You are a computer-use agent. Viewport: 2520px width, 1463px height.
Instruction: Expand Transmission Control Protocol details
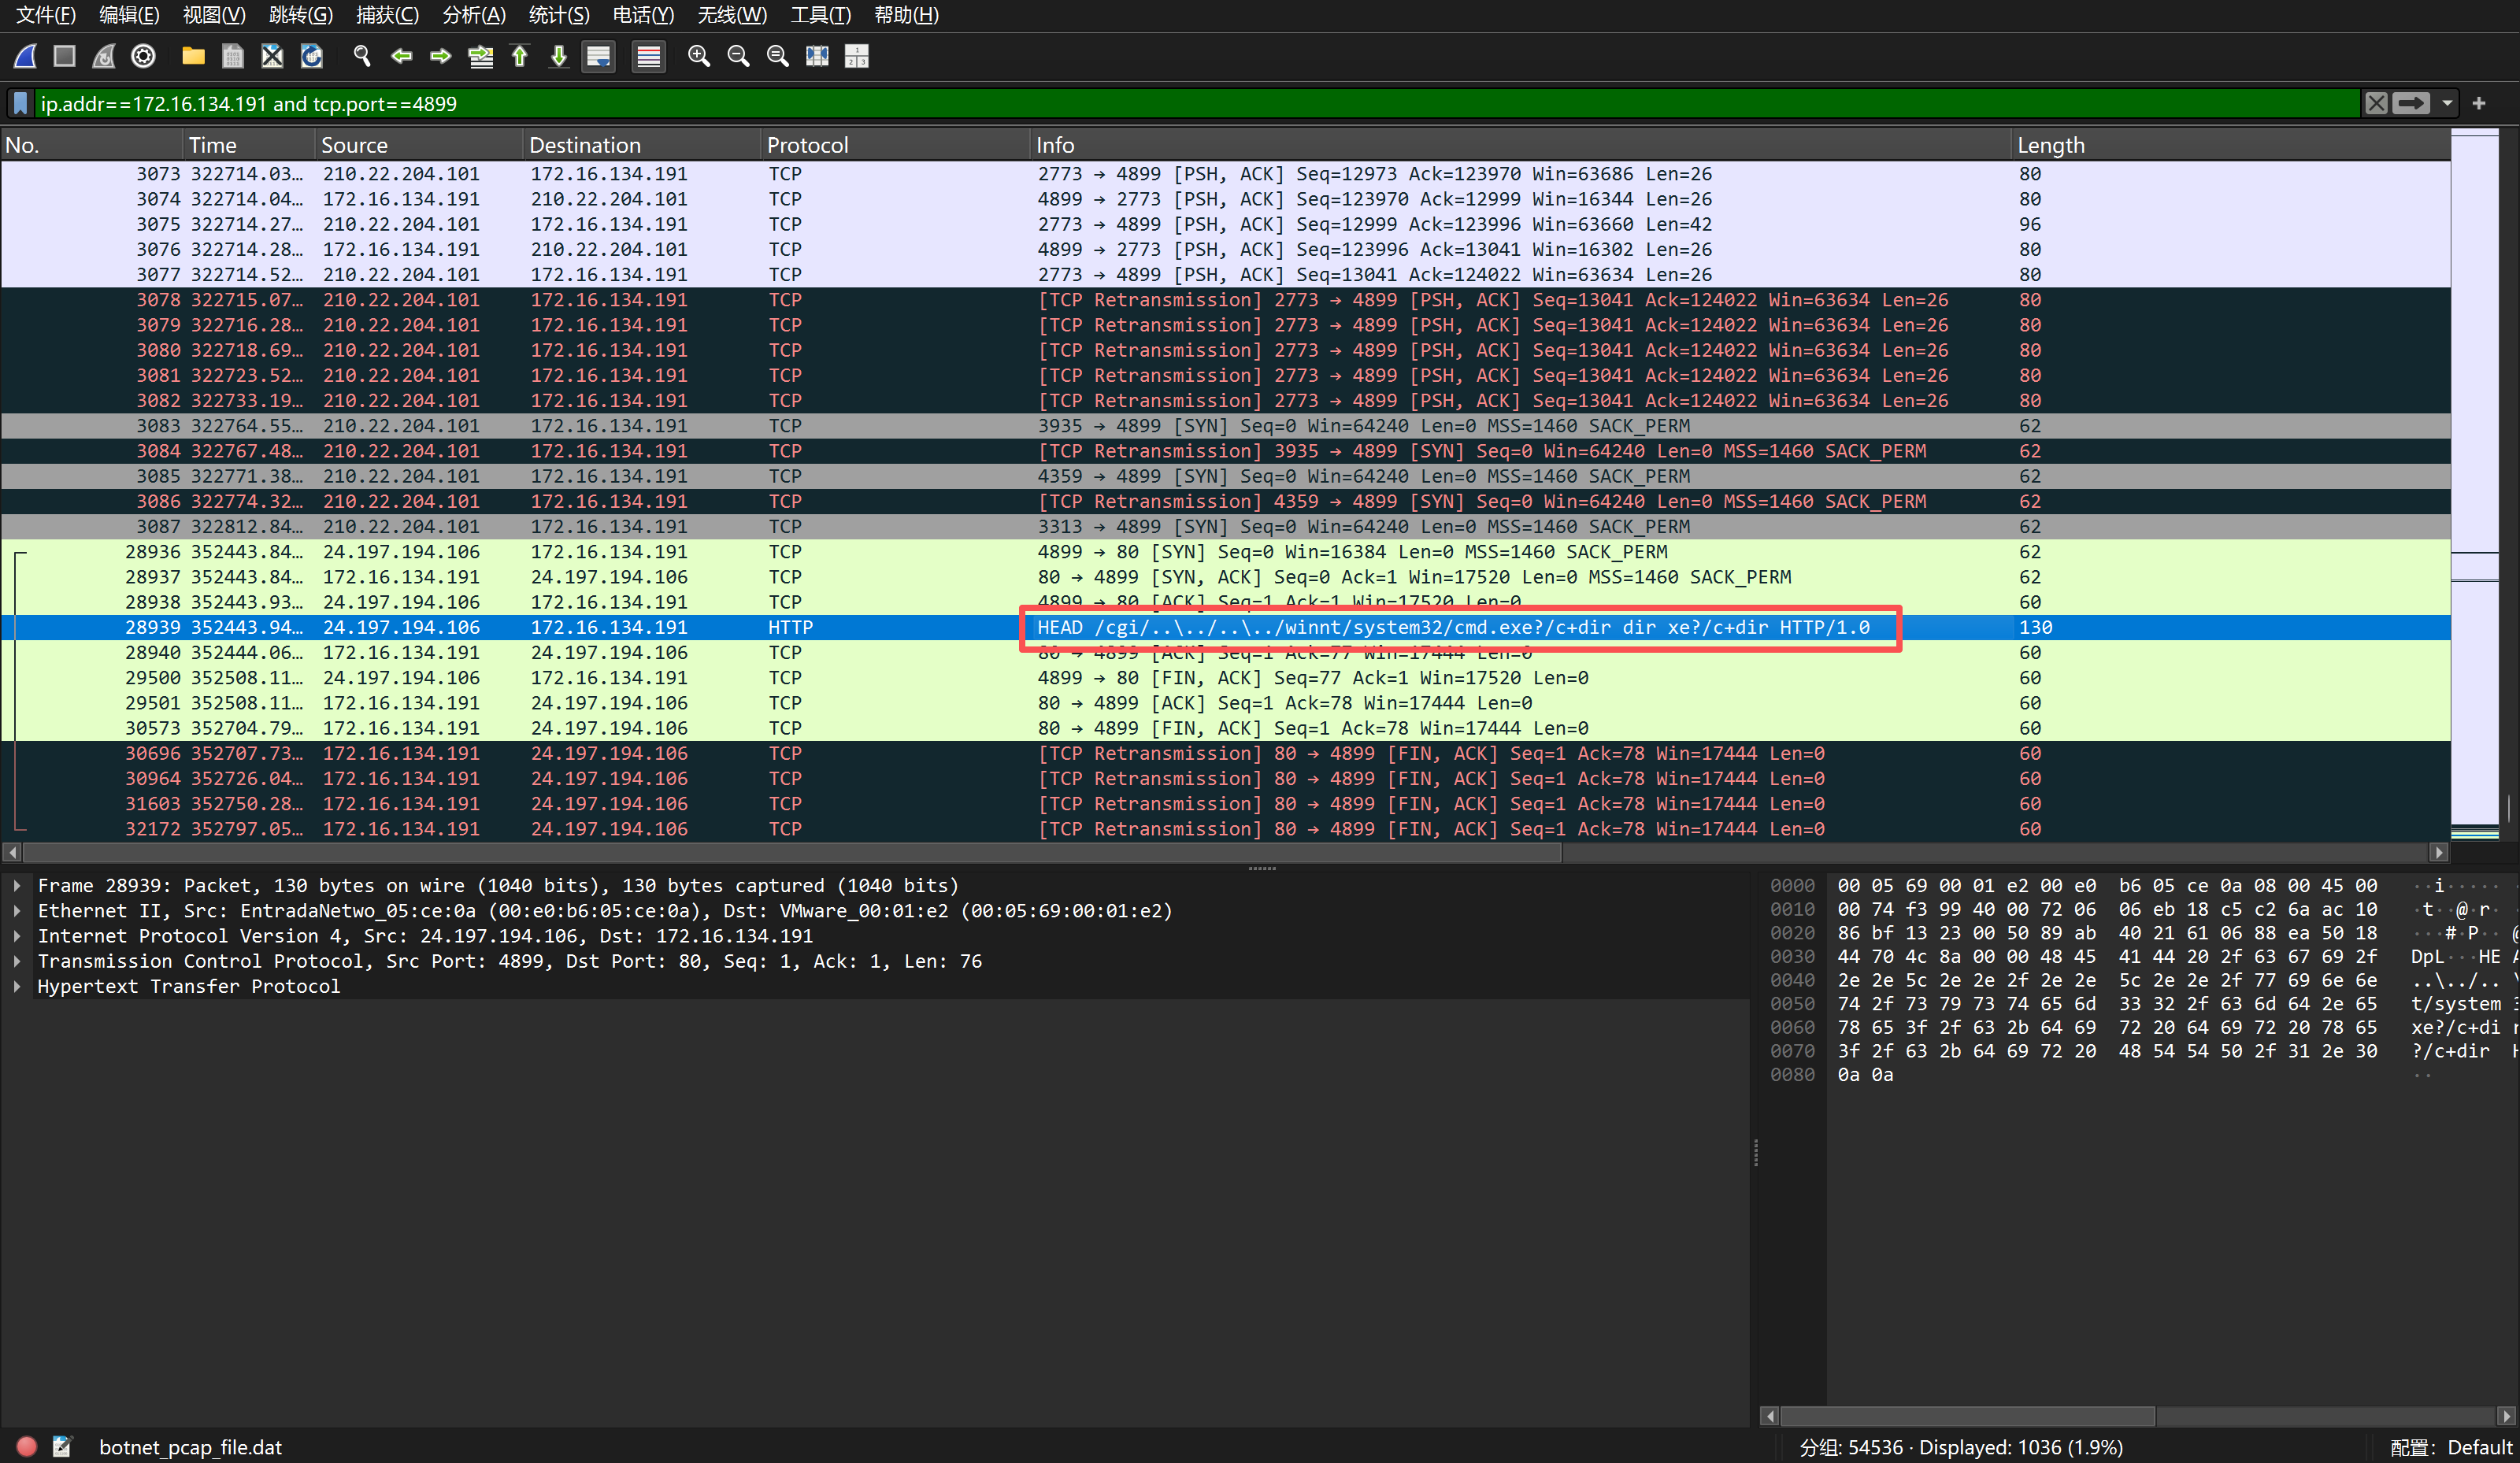[x=17, y=962]
